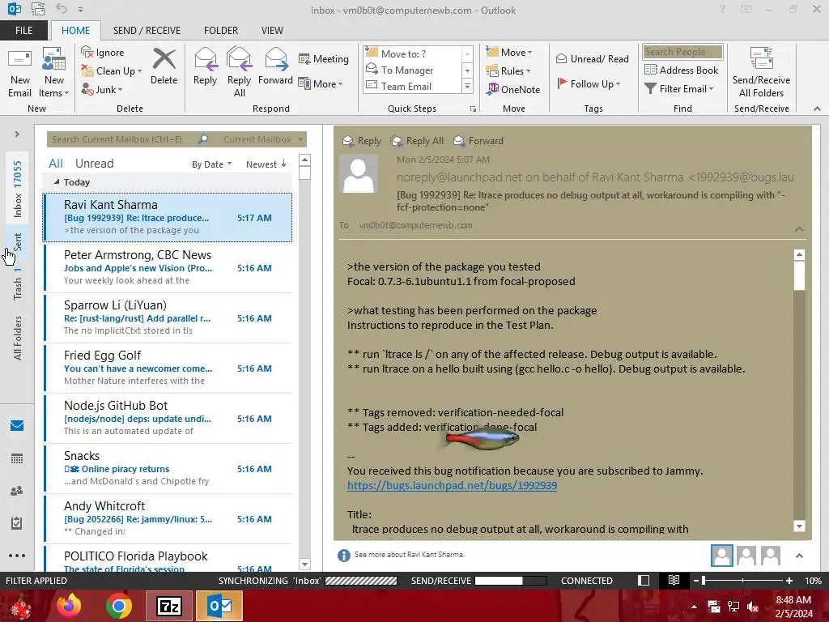Open the Move dropdown
Image resolution: width=829 pixels, height=622 pixels.
[509, 53]
